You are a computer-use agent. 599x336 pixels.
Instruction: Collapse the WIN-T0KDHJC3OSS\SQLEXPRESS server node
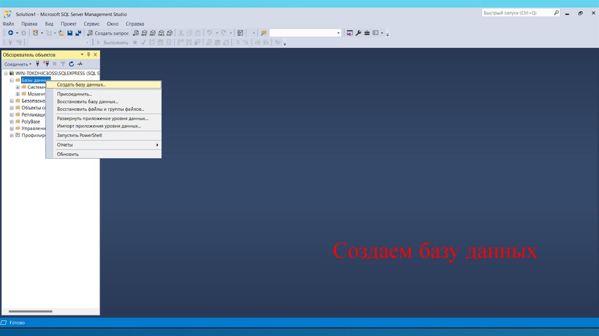click(x=6, y=73)
